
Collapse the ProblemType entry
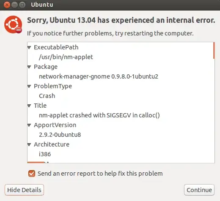coord(29,86)
